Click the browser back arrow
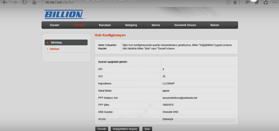279x131 pixels. click(x=5, y=2)
